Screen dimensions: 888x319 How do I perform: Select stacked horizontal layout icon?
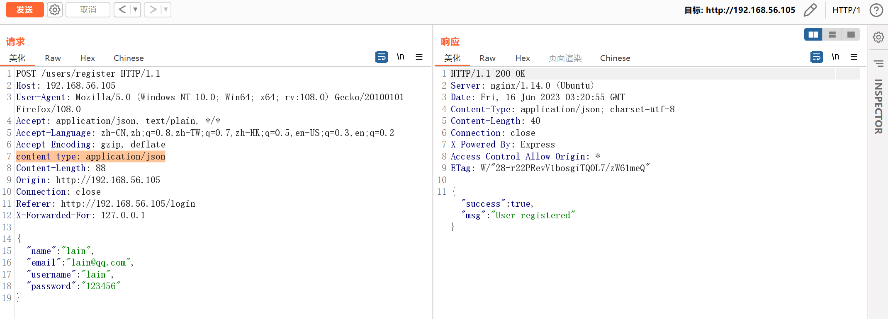pyautogui.click(x=832, y=34)
